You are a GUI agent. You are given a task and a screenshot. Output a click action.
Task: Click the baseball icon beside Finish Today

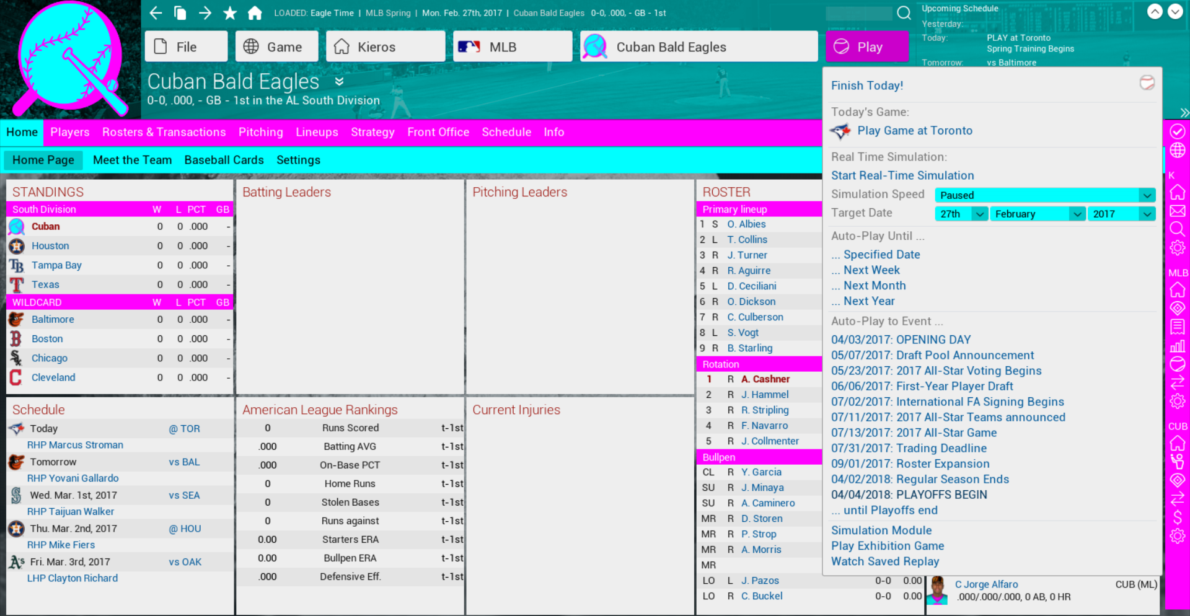click(x=1147, y=83)
